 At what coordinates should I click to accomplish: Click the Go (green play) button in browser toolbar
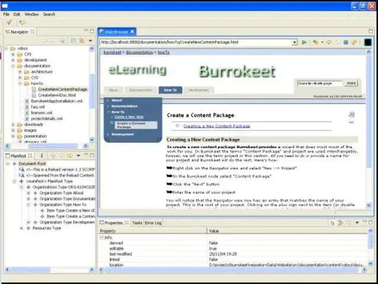(304, 43)
